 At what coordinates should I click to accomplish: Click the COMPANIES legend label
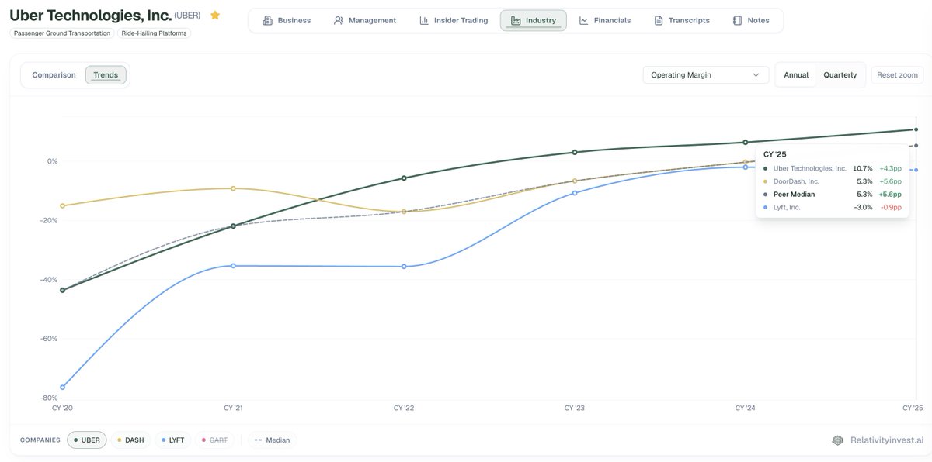click(x=40, y=440)
